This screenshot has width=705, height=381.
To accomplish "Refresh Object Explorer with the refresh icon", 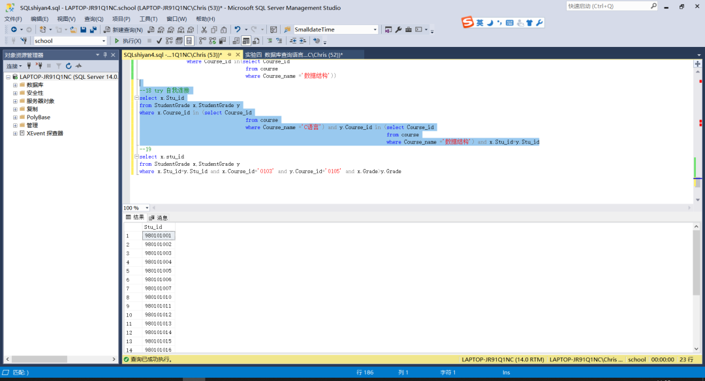I will coord(69,66).
